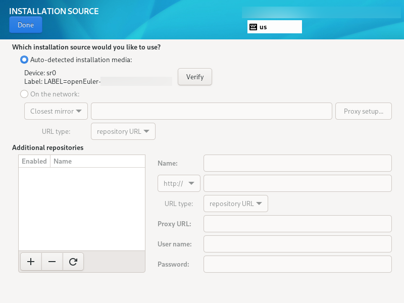Click the keyboard layout us indicator
Screen dimensions: 404x303
[x=274, y=27]
